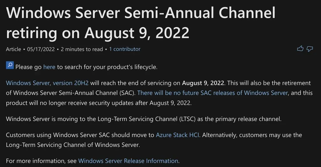Image resolution: width=321 pixels, height=167 pixels.
Task: Open "Windows Server Release Information" link
Action: pos(128,161)
